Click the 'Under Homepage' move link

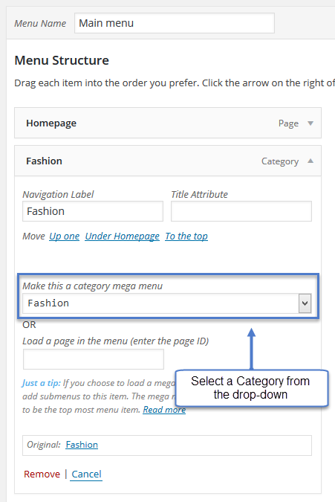(x=122, y=236)
